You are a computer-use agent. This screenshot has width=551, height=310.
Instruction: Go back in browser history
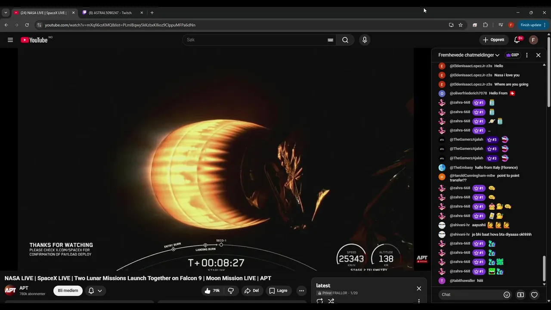6,25
